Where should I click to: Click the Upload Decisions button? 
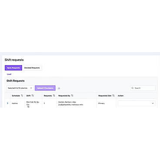45,88
